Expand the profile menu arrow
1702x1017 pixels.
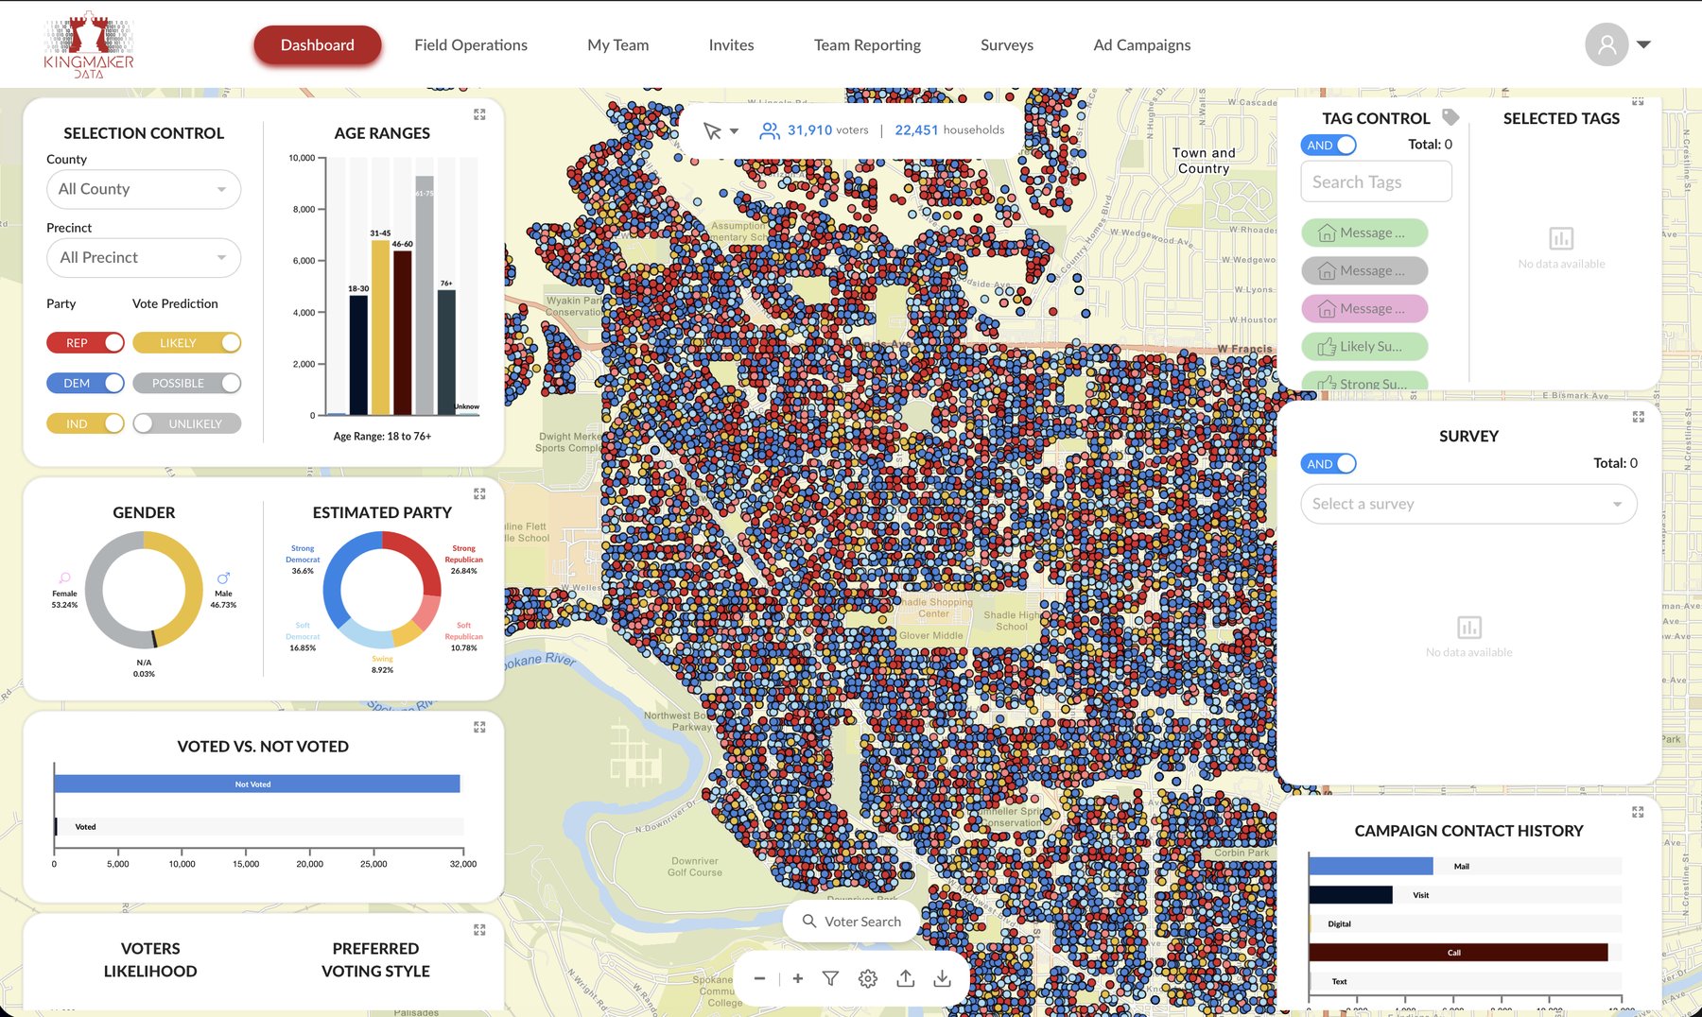[x=1643, y=44]
